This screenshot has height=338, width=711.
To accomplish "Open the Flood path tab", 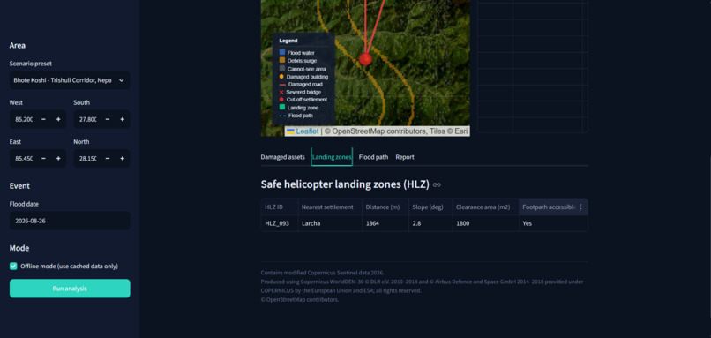I will [374, 157].
